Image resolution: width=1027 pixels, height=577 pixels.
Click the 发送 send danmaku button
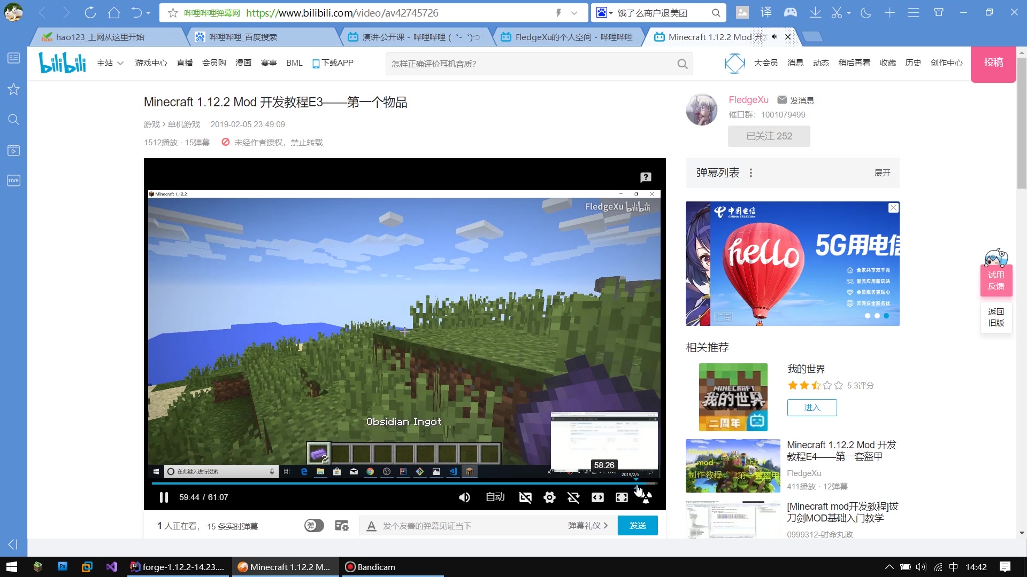(x=637, y=525)
